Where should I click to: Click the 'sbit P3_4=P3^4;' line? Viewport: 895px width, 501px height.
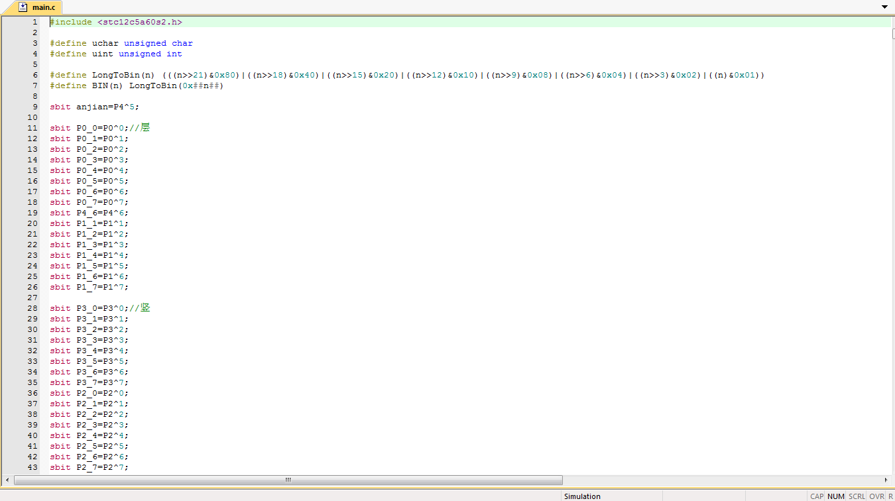coord(89,351)
